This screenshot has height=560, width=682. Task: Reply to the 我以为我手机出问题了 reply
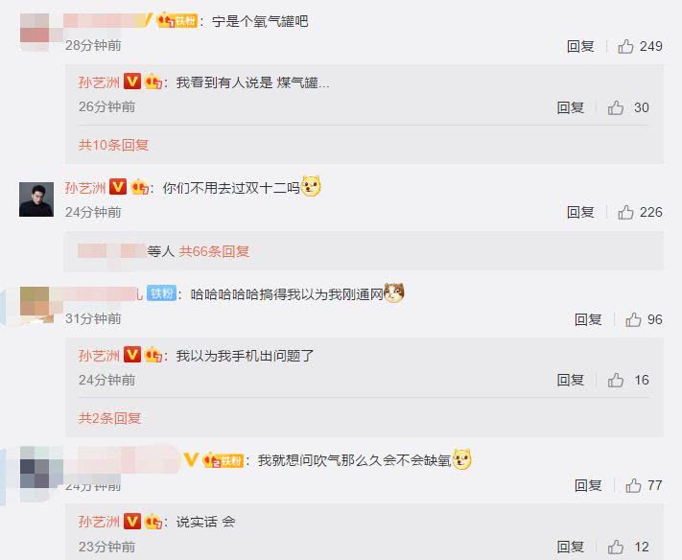coord(570,380)
